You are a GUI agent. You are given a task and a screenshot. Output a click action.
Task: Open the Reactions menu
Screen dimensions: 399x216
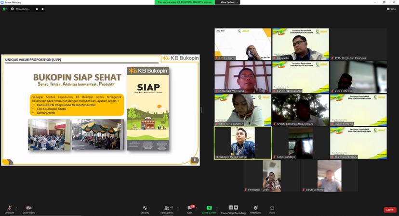click(x=255, y=208)
